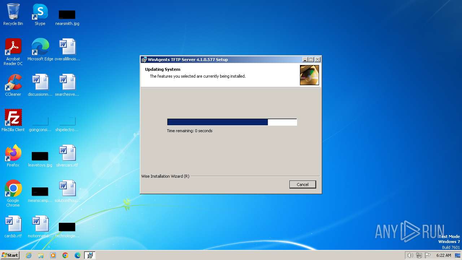The width and height of the screenshot is (462, 260).
Task: Select the shipelectro desktop file
Action: [67, 123]
